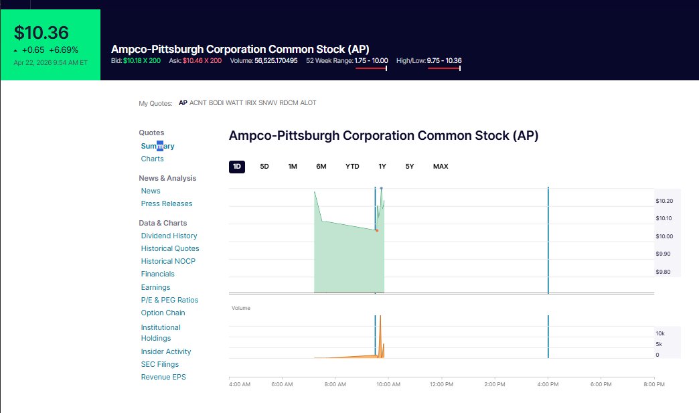Viewport: 699px width, 413px height.
Task: Open Option Chain page
Action: pyautogui.click(x=163, y=313)
